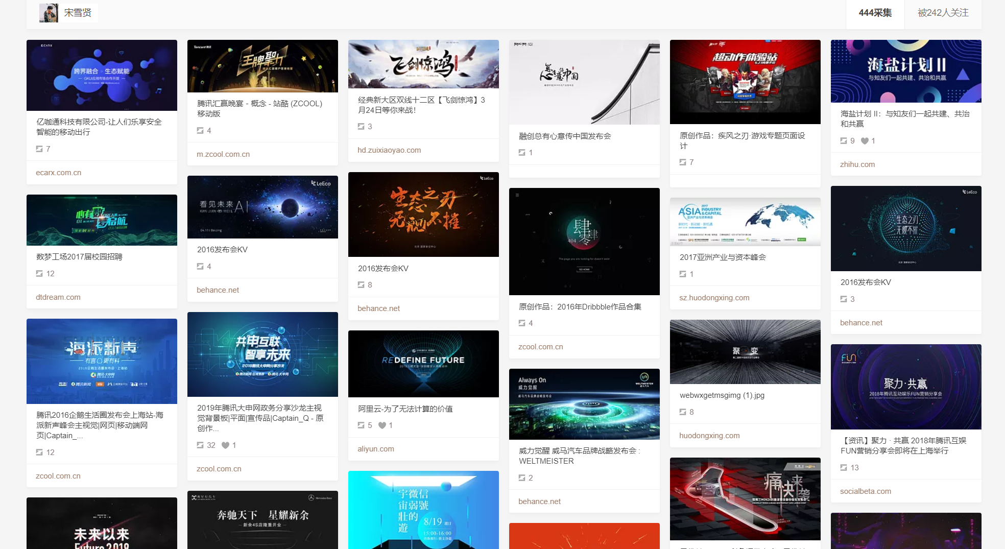Open the ASIA Industry & Capital thumbnail

click(x=745, y=222)
